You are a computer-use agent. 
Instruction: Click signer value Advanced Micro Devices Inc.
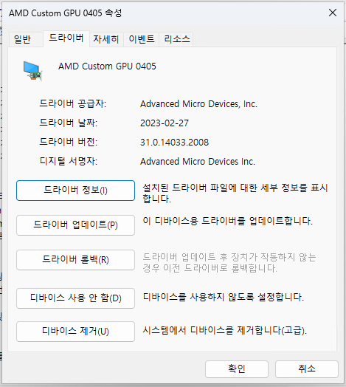coord(198,162)
